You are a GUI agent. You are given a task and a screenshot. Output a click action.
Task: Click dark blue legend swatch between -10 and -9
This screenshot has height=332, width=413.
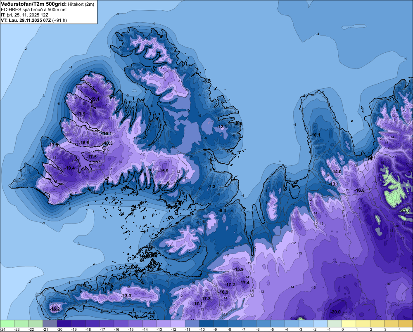pos(206,323)
